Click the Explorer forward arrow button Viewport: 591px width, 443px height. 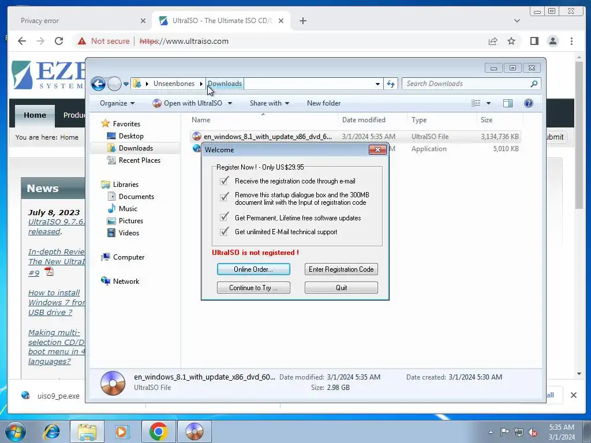coord(114,84)
